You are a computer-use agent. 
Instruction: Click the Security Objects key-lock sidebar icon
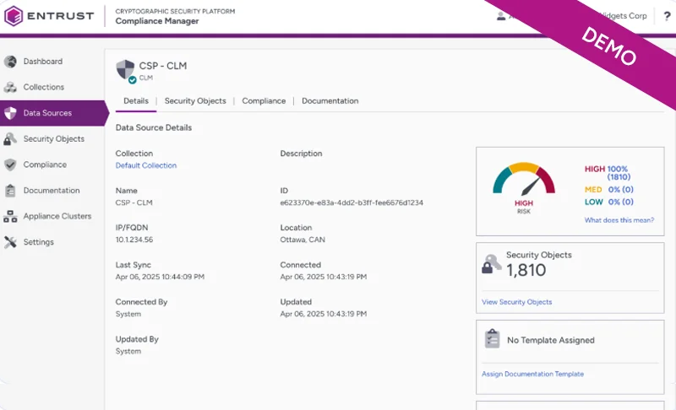(10, 139)
